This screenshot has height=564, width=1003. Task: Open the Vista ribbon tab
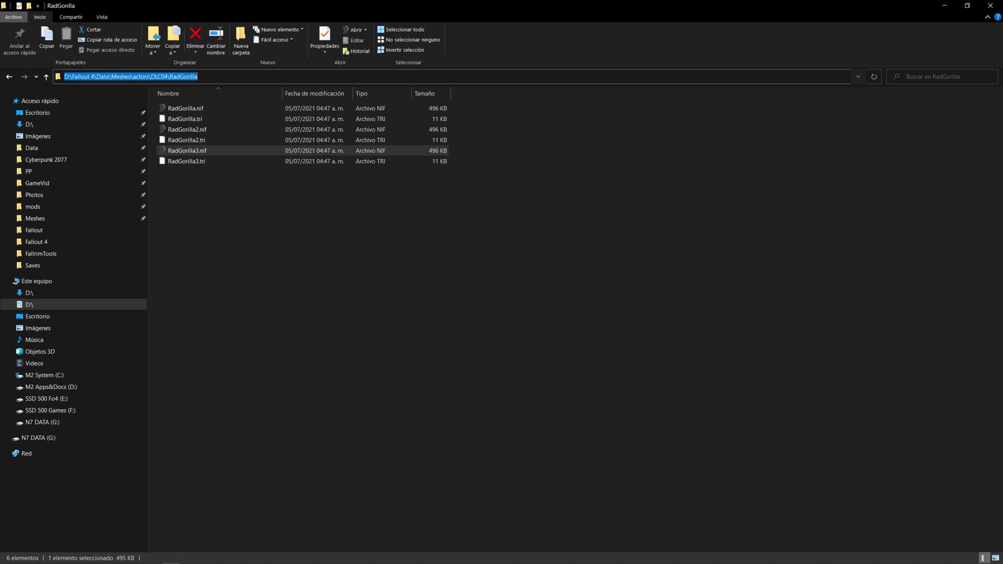coord(101,17)
